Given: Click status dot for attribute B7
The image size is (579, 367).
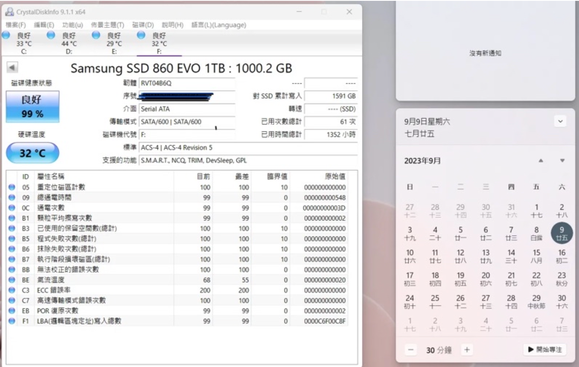Looking at the screenshot, I should tap(12, 259).
